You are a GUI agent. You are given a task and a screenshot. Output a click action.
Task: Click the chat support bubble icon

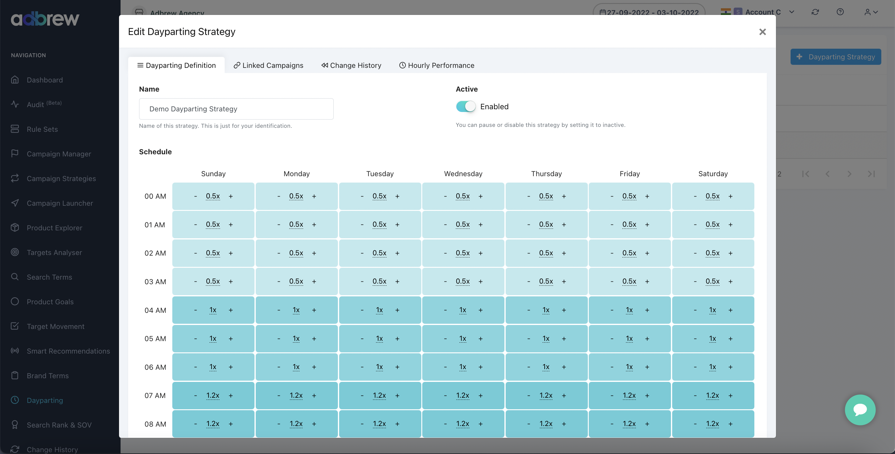tap(860, 409)
